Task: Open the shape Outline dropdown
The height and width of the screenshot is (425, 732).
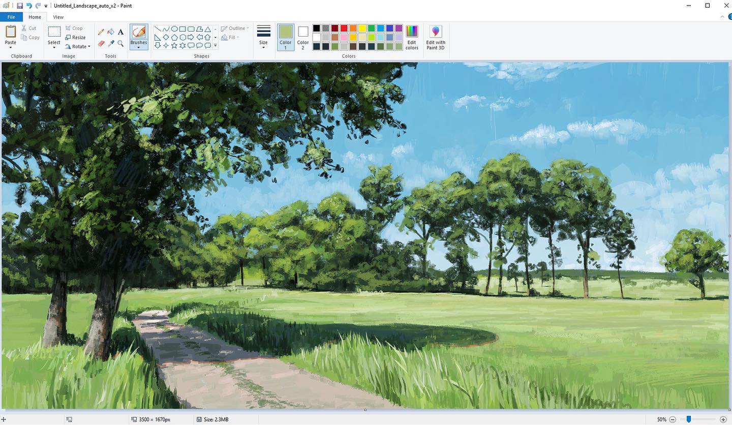Action: tap(235, 28)
